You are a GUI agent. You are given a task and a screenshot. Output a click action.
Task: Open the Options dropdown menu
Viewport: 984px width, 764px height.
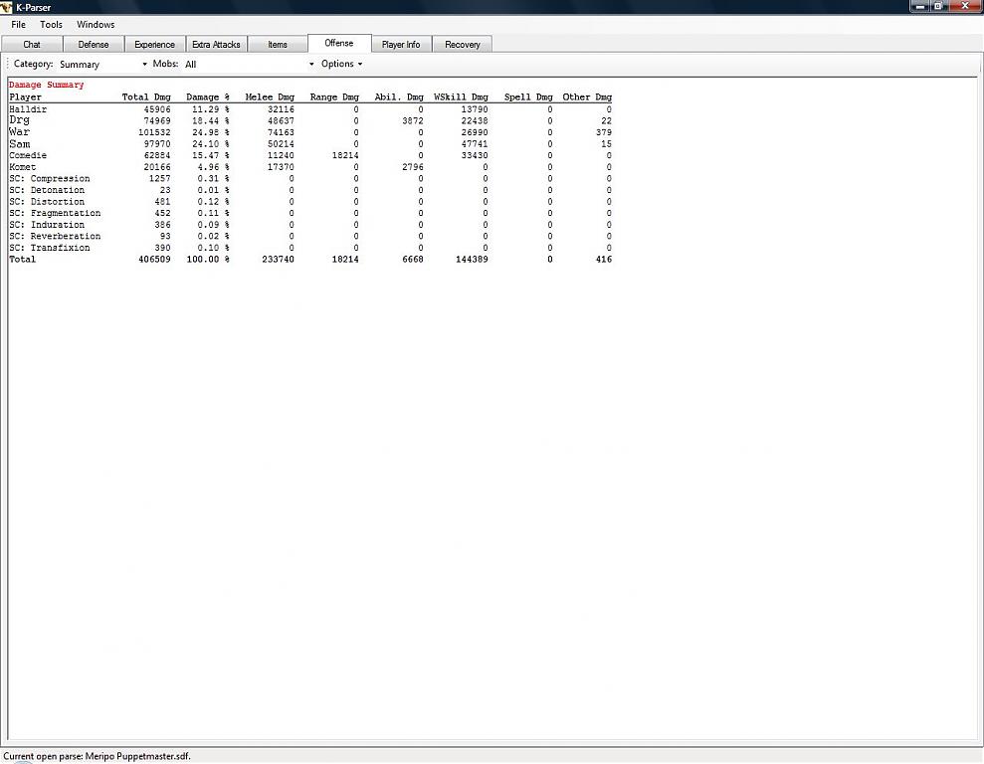(x=341, y=65)
